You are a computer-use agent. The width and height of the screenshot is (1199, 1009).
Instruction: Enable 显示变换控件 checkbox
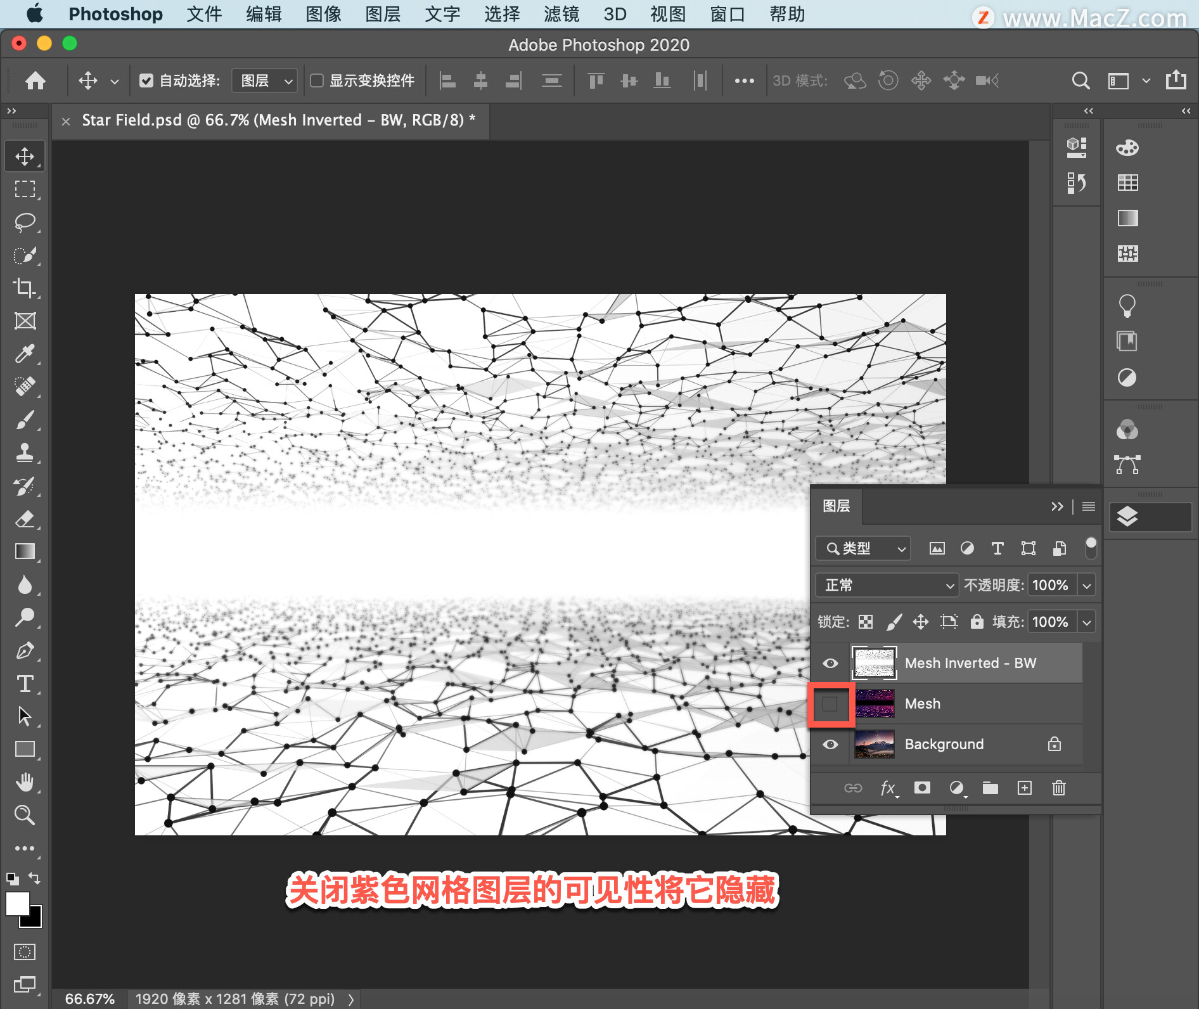[317, 80]
